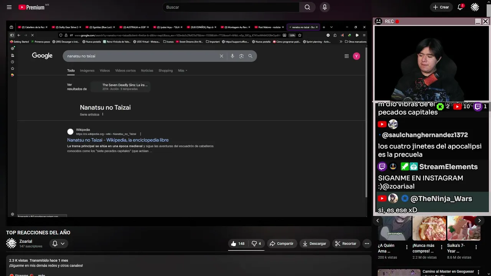Open options menu for '¿A Quién Ama' video
491x276 pixels.
point(407,247)
